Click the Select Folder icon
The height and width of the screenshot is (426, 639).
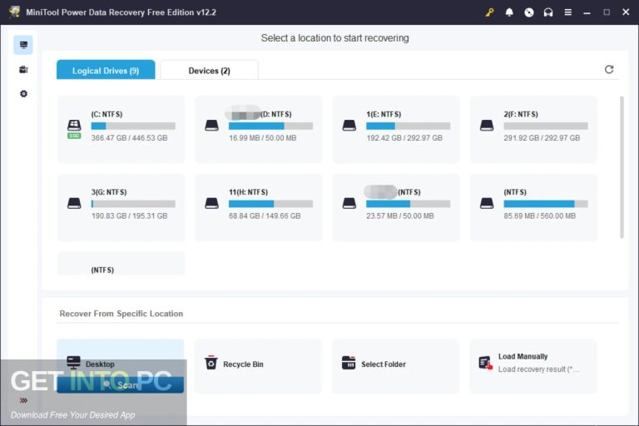349,363
